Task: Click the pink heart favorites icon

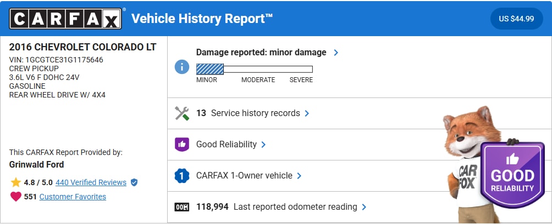Action: tap(15, 197)
